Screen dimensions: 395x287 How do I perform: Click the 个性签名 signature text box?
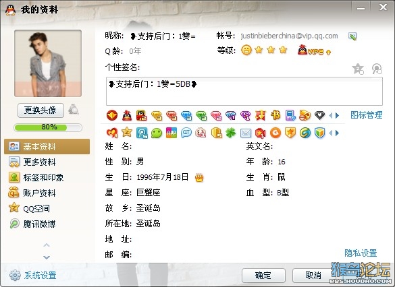point(244,91)
